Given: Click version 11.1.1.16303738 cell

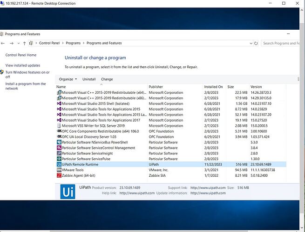Looking at the screenshot, I should click(x=263, y=170).
